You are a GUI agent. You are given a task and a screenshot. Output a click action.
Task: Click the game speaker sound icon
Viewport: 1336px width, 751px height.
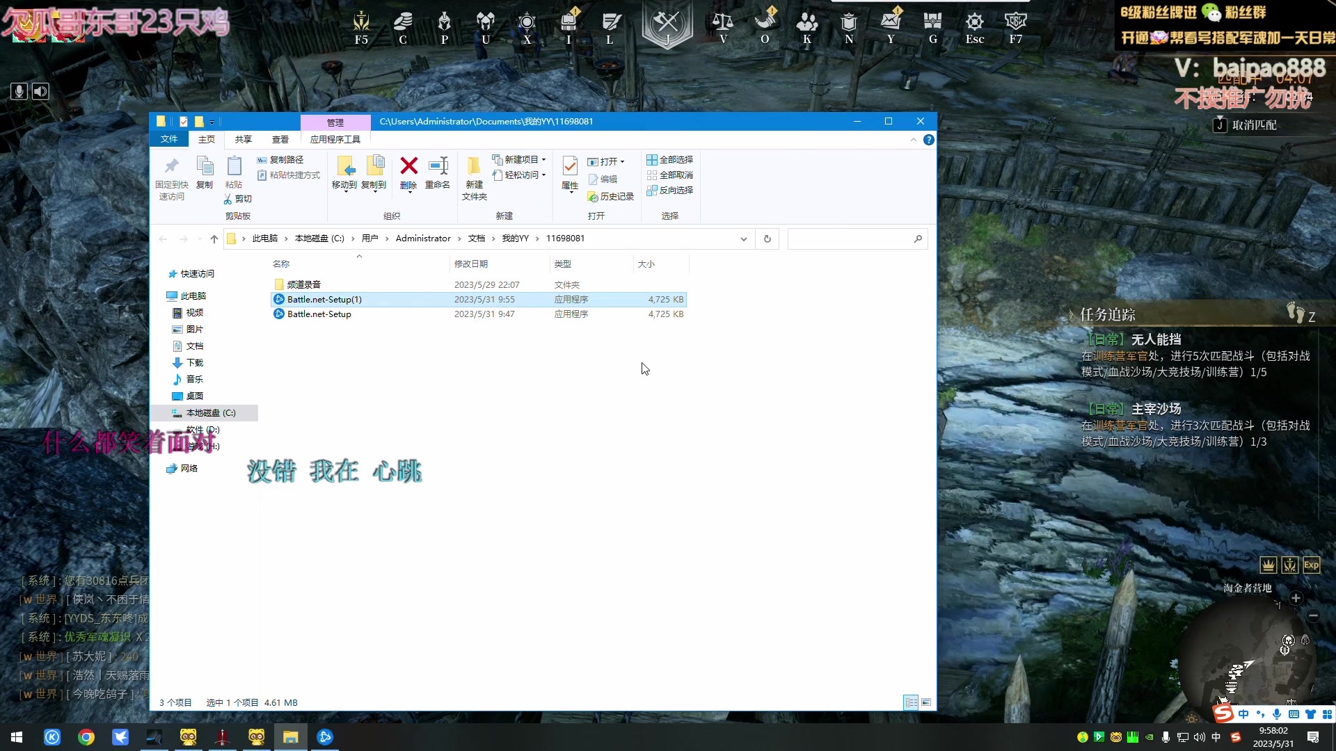(41, 91)
